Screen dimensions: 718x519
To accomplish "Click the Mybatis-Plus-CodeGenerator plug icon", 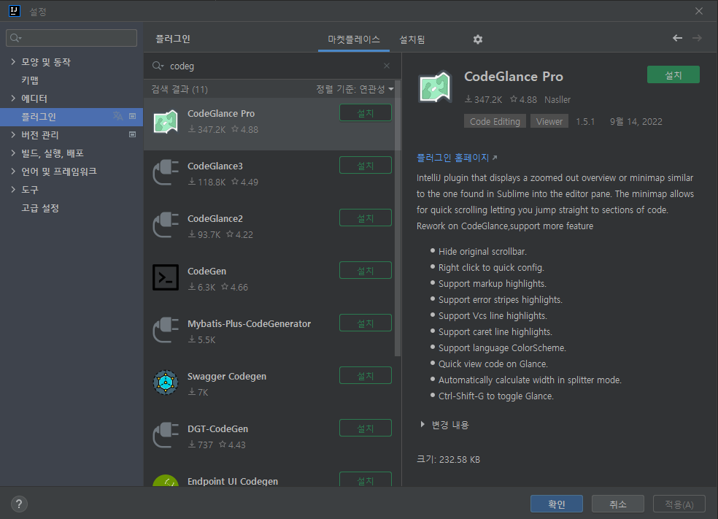I will (x=166, y=330).
